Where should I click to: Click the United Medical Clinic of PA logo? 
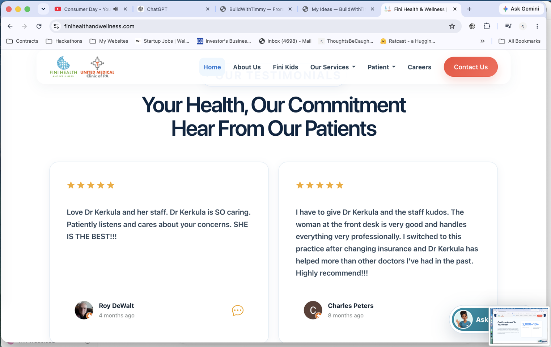tap(97, 67)
